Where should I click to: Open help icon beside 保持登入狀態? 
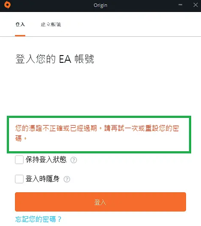pyautogui.click(x=74, y=160)
